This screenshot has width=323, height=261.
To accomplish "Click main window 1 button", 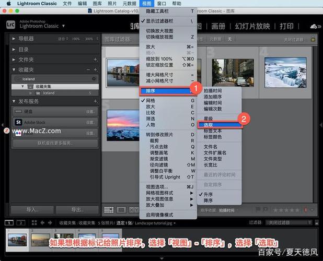I will tap(9, 223).
